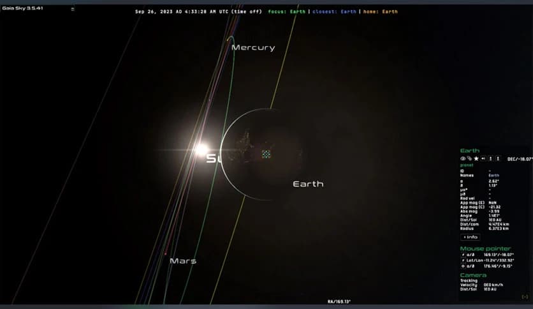The image size is (533, 309).
Task: Click the bookmark tag icon for Earth
Action: pyautogui.click(x=469, y=158)
